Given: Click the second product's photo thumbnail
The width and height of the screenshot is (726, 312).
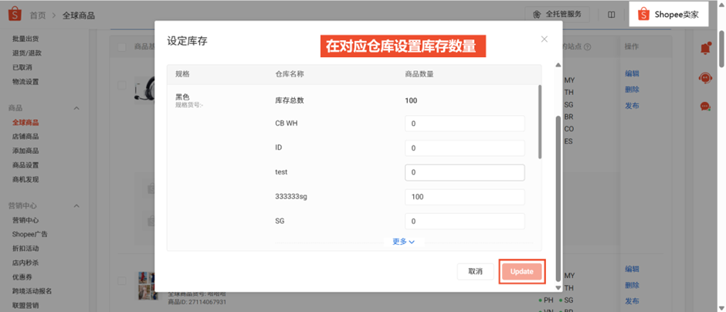Looking at the screenshot, I should 146,286.
